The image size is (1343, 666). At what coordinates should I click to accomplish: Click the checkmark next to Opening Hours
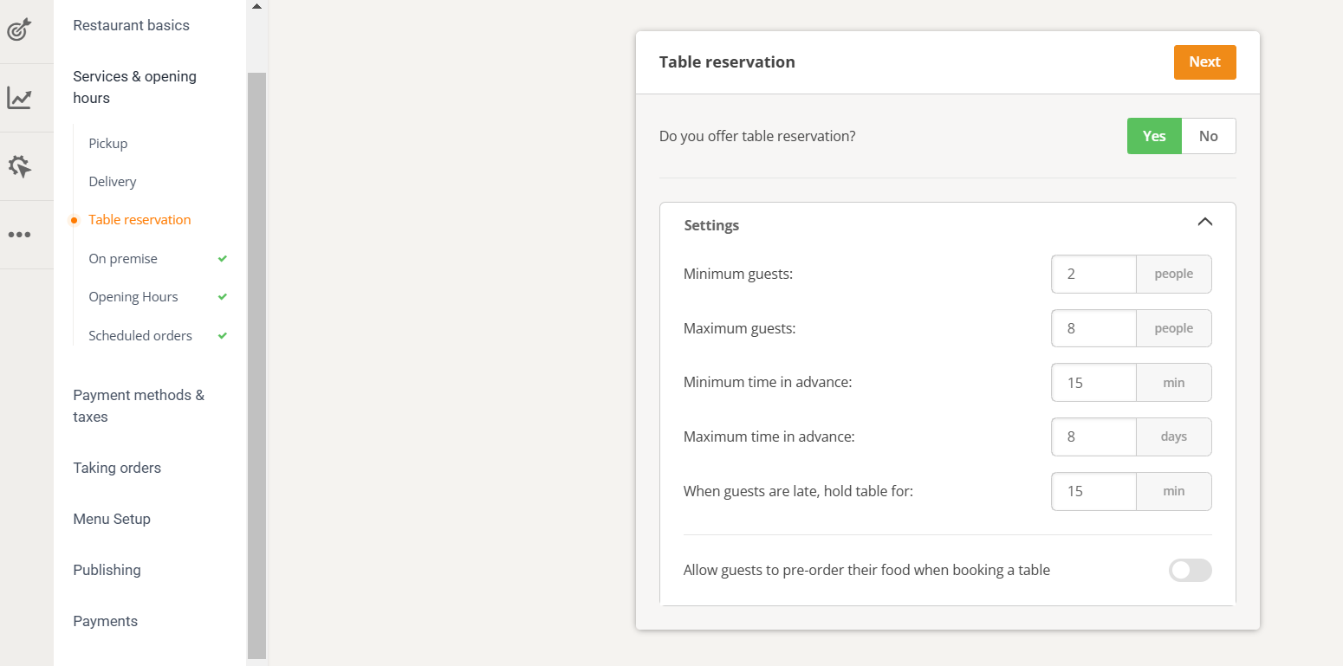pyautogui.click(x=223, y=297)
